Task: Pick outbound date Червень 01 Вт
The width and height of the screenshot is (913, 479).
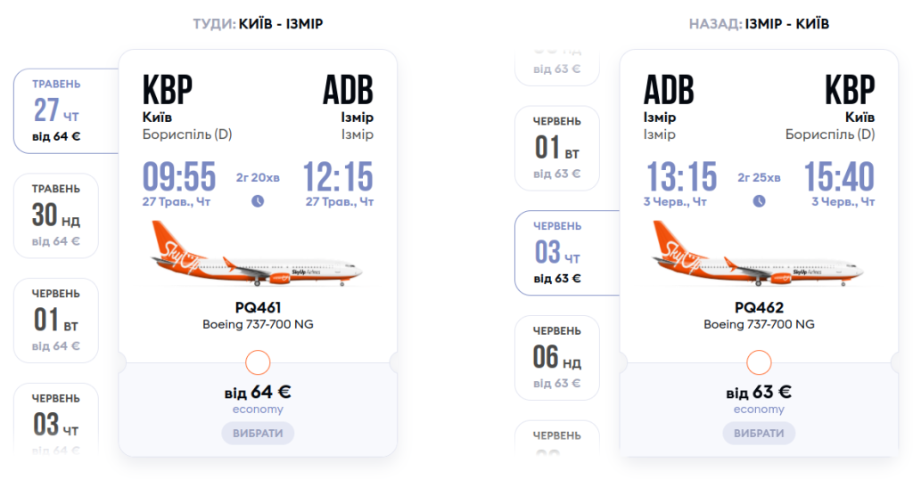Action: pos(56,321)
